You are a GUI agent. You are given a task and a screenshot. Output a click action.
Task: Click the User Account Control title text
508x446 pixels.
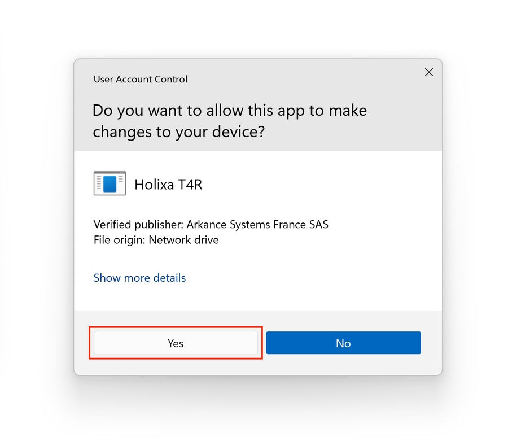(141, 80)
